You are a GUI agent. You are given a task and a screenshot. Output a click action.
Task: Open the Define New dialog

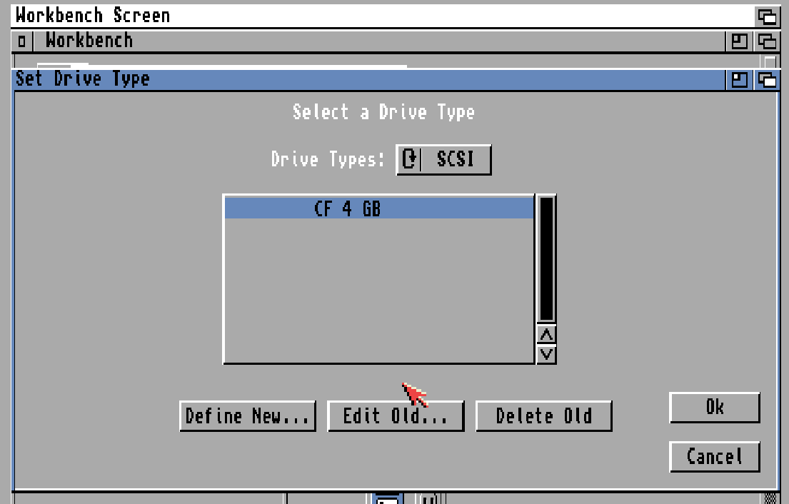click(x=248, y=415)
